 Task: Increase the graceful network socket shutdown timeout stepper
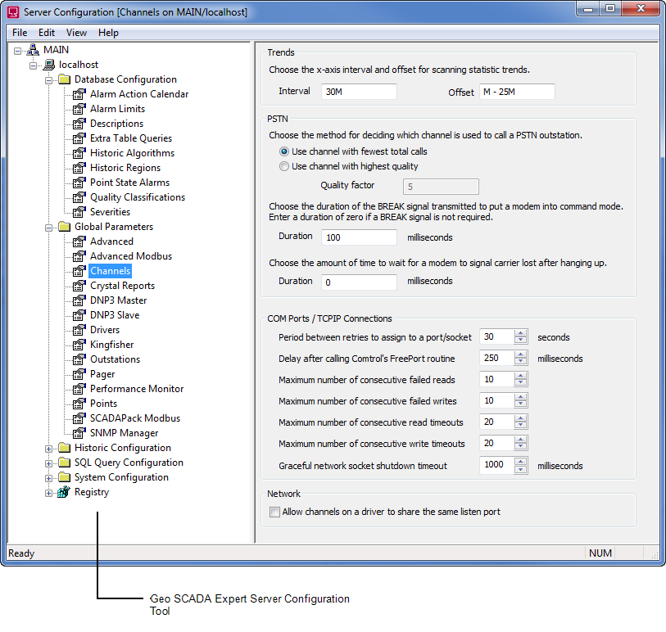pos(521,462)
